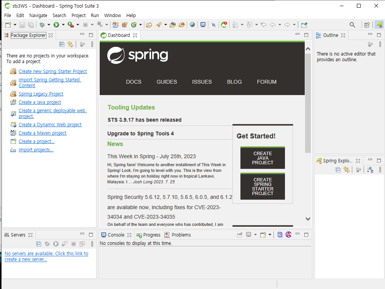Image resolution: width=385 pixels, height=289 pixels.
Task: Open Package Explorer view menu (three dots)
Action: pyautogui.click(x=92, y=44)
